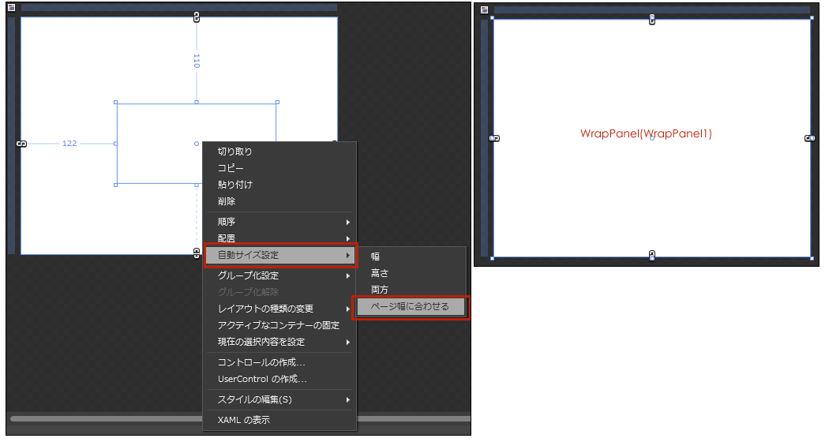The width and height of the screenshot is (825, 442).
Task: Select UserControl の作成... entry
Action: tap(279, 379)
